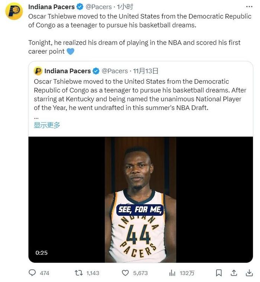This screenshot has height=282, width=260.
Task: Open the 11月13日 date of quoted tweet
Action: tap(146, 71)
